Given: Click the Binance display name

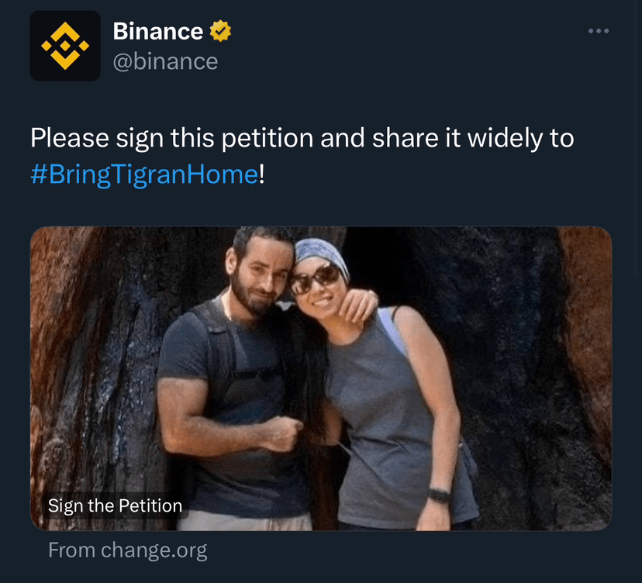Looking at the screenshot, I should 158,31.
